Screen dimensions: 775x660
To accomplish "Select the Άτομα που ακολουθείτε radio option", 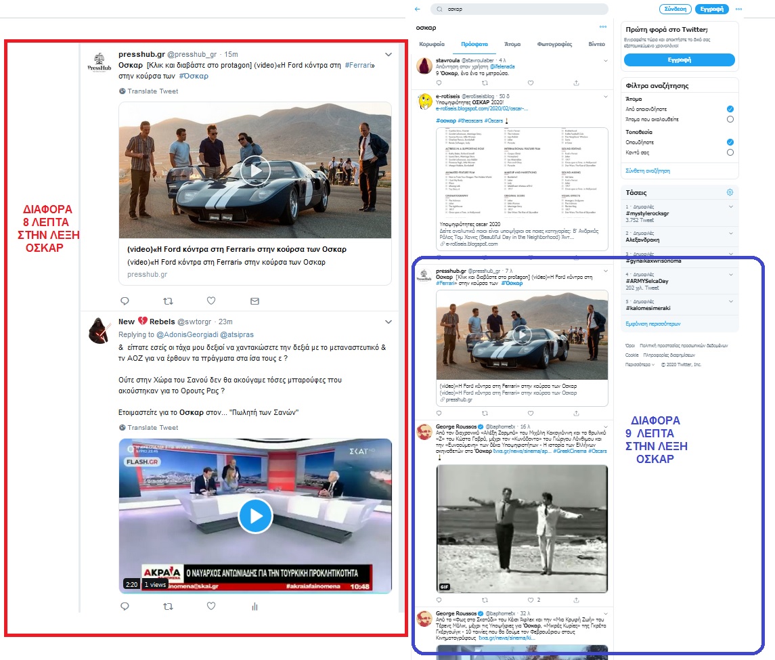I will (x=730, y=119).
